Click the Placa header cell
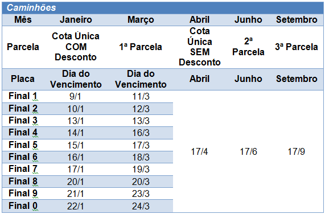 (23, 79)
